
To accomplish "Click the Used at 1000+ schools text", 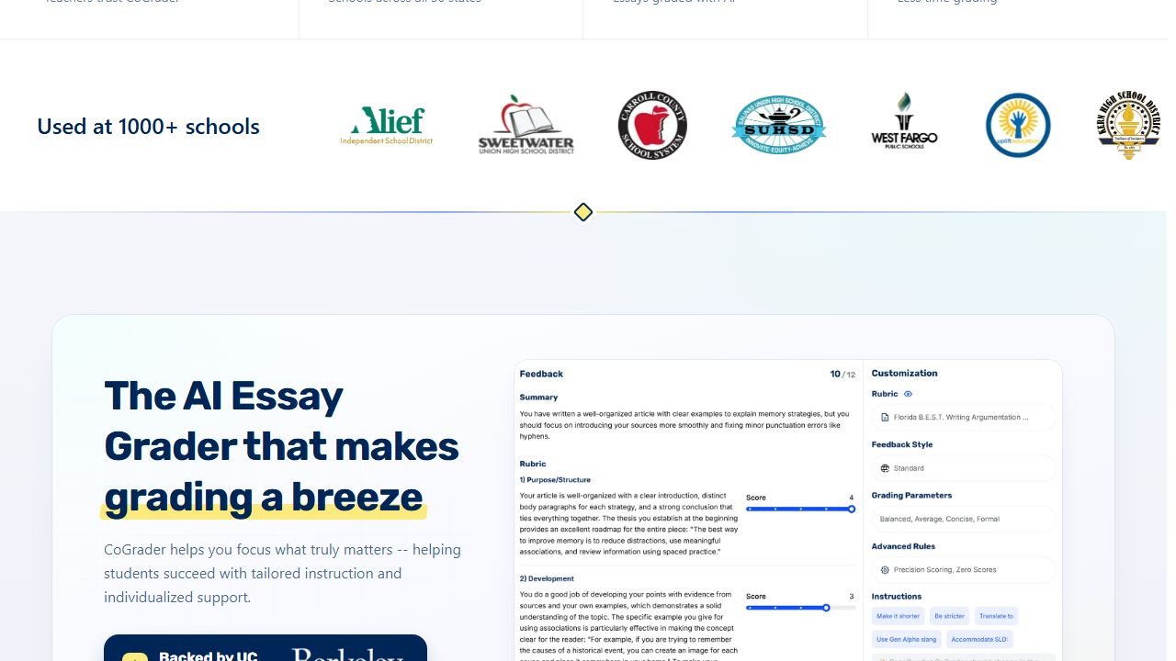I will [148, 127].
